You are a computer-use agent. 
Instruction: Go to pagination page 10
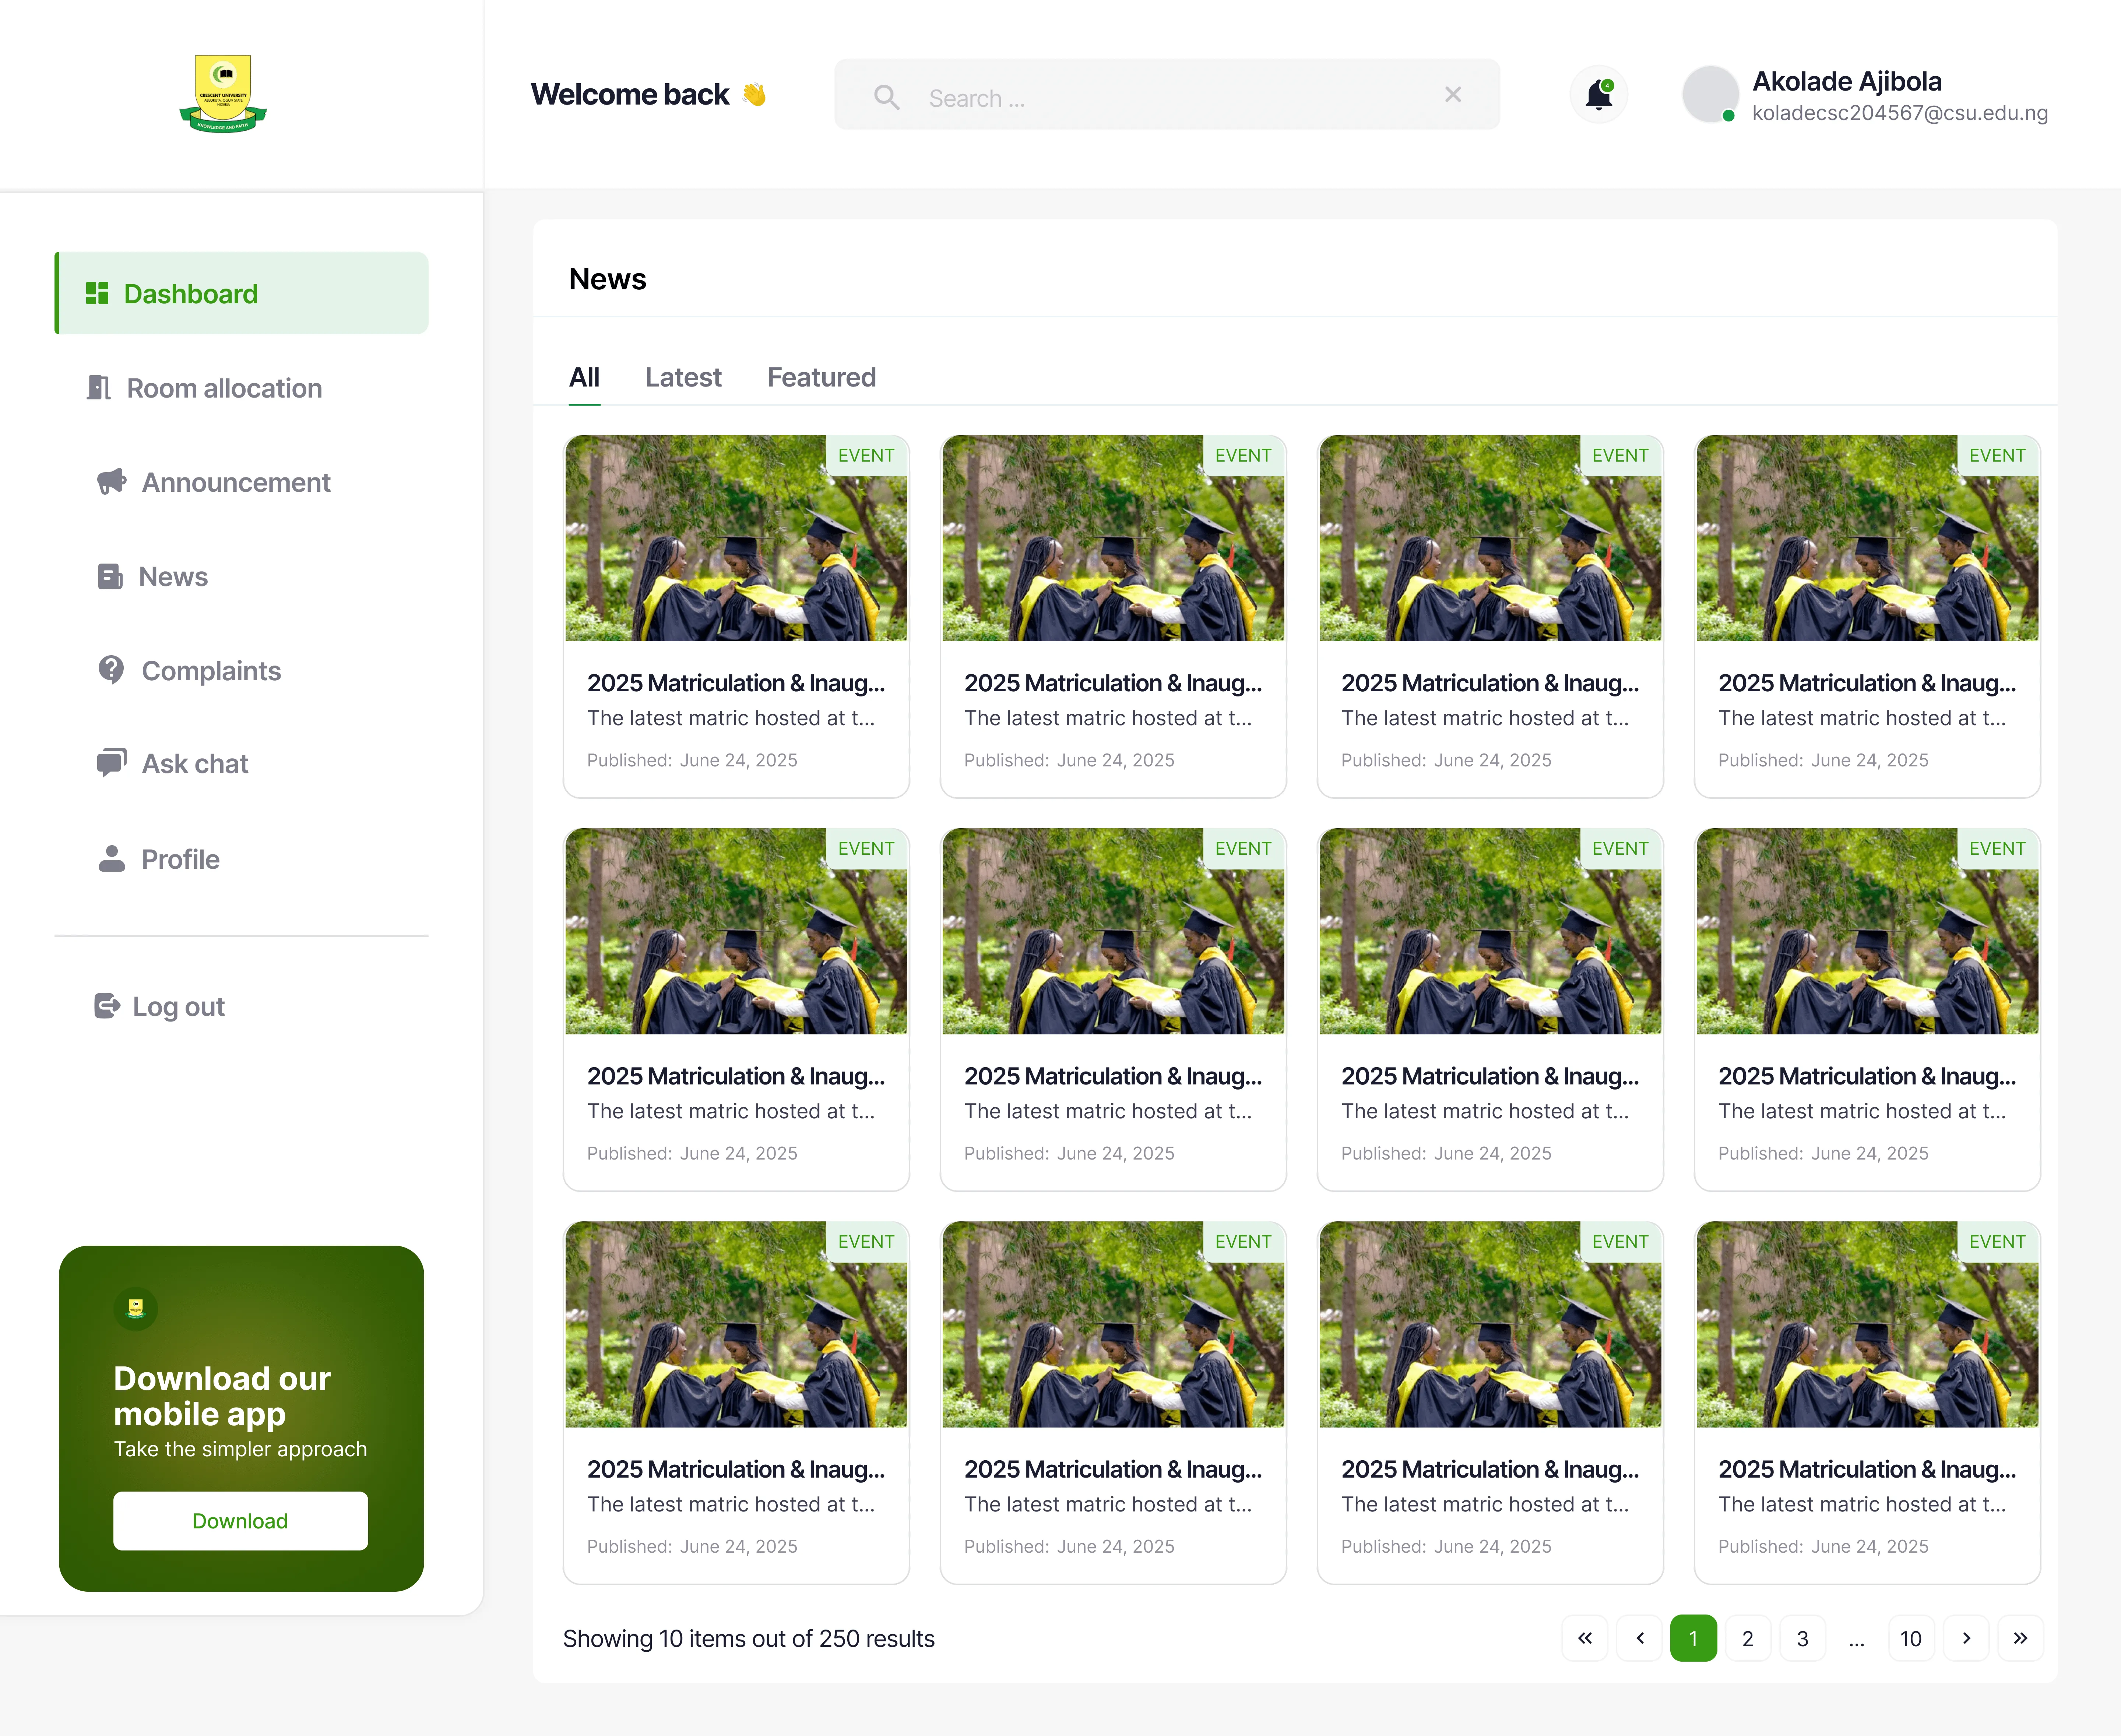(x=1911, y=1638)
